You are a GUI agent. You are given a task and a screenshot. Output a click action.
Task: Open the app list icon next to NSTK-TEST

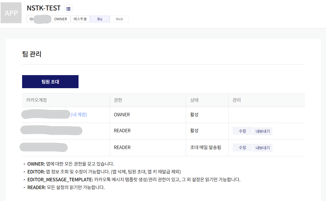68,9
